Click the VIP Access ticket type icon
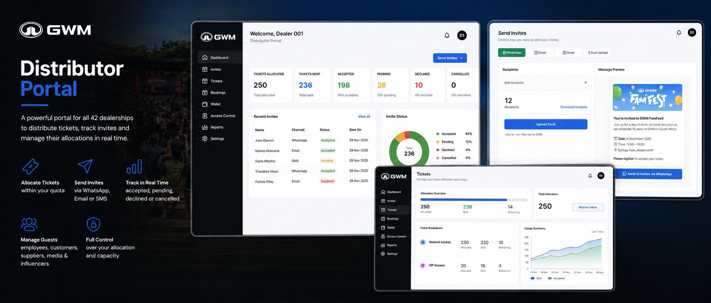The width and height of the screenshot is (711, 303). click(423, 266)
